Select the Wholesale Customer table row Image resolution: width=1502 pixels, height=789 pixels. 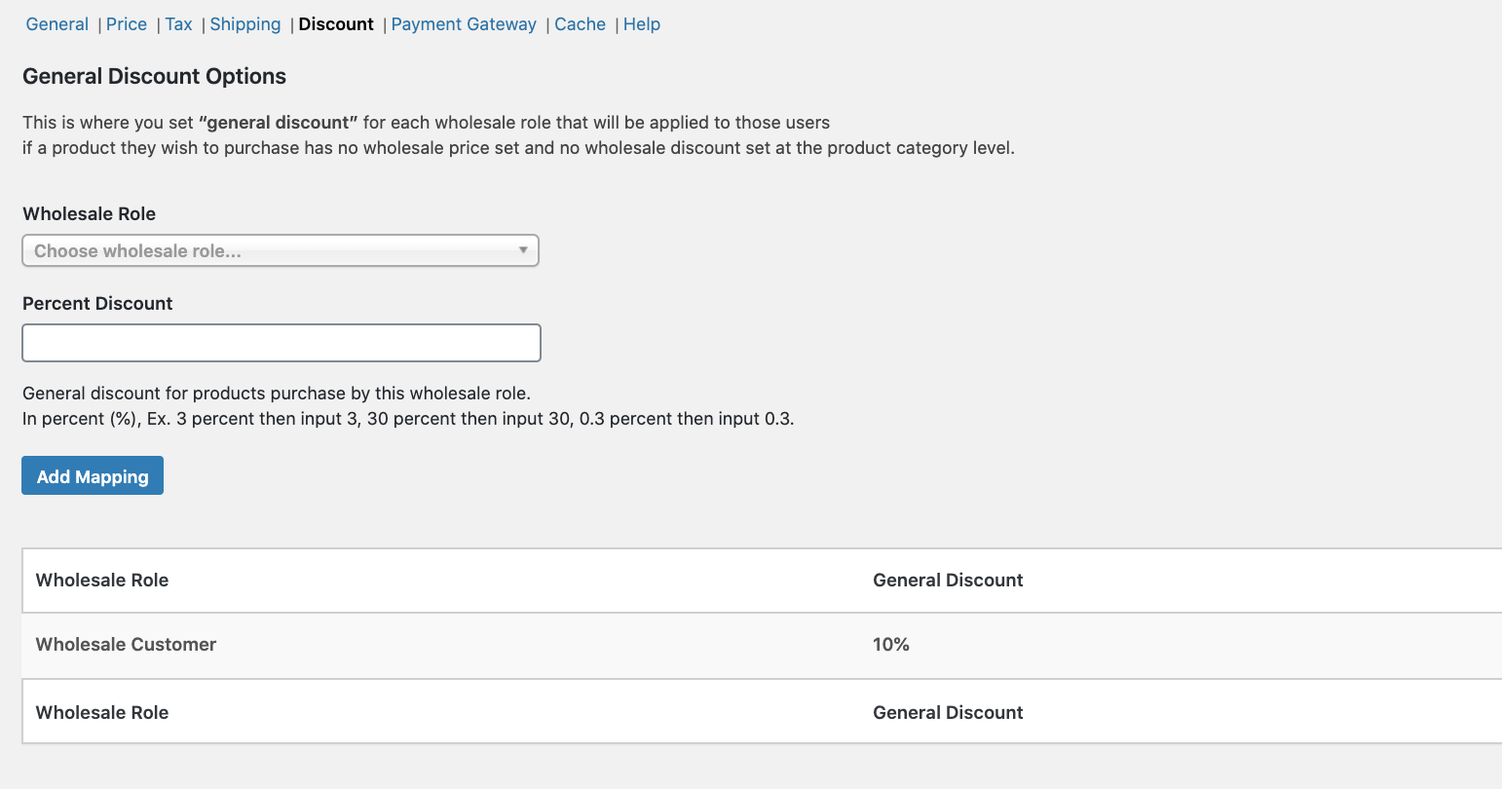(127, 645)
